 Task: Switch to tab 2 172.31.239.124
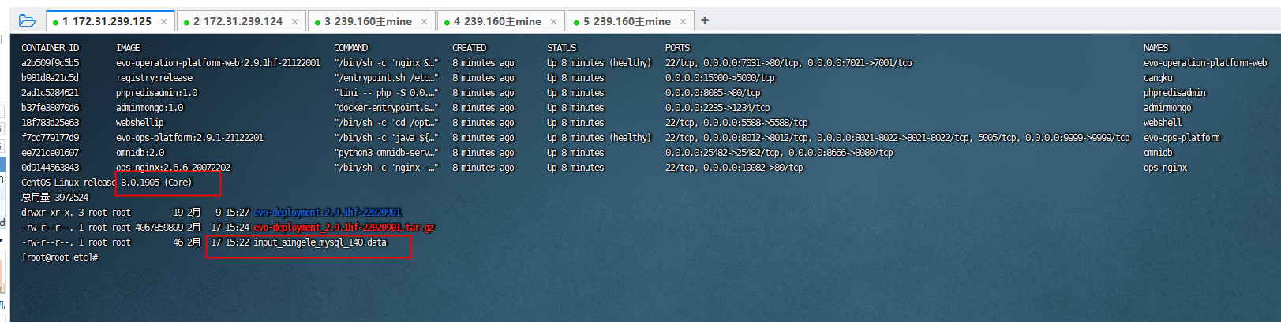click(238, 21)
